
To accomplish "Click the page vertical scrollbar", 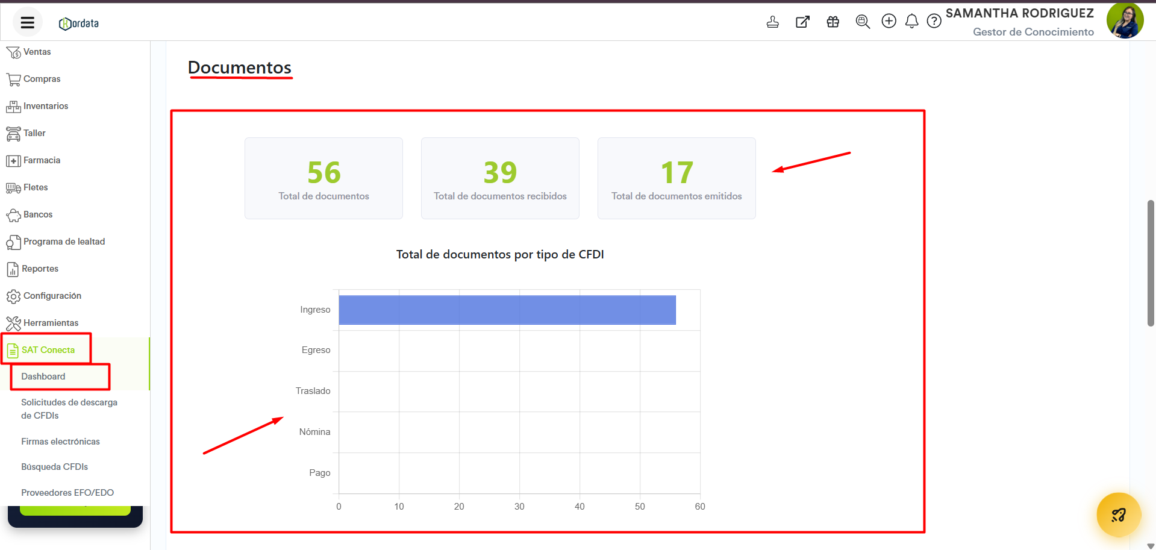I will tap(1150, 264).
